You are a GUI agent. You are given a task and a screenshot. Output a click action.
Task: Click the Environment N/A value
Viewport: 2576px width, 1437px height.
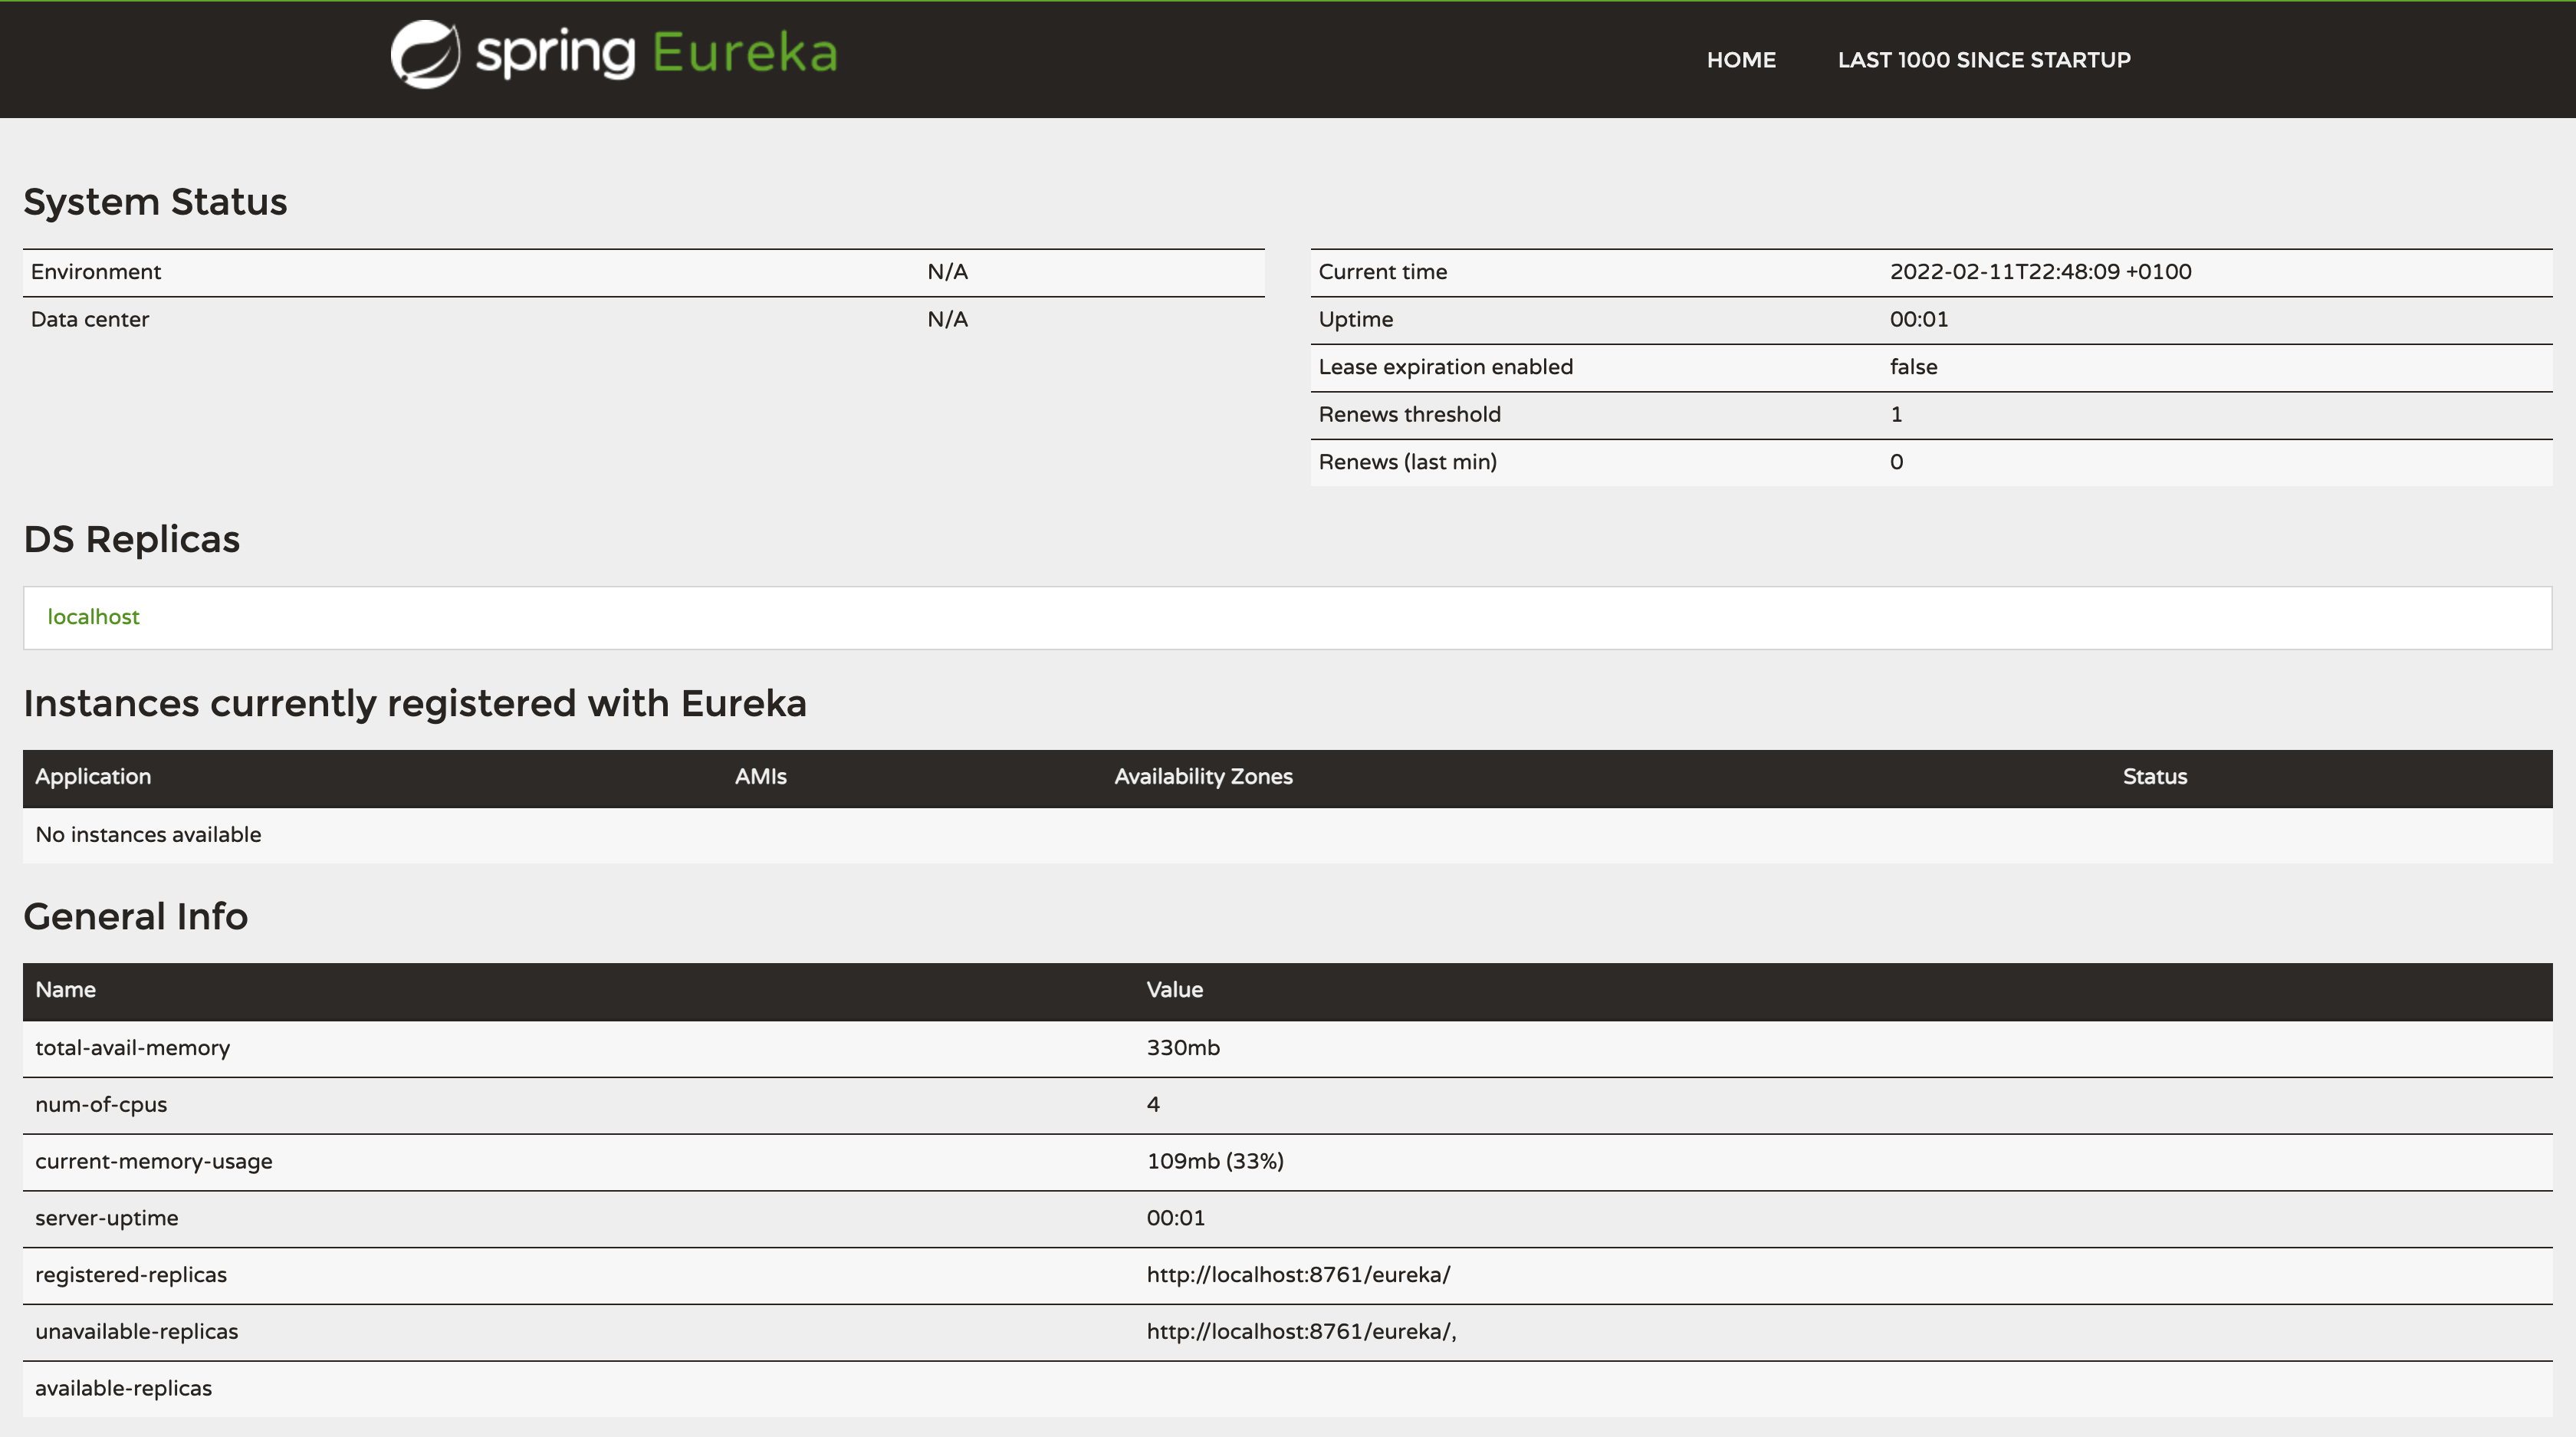[x=947, y=272]
